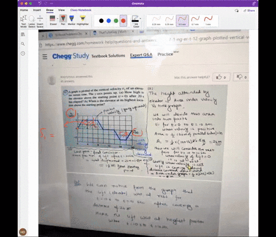Open recent notes clock icon
276x237 pixels.
pos(23,53)
